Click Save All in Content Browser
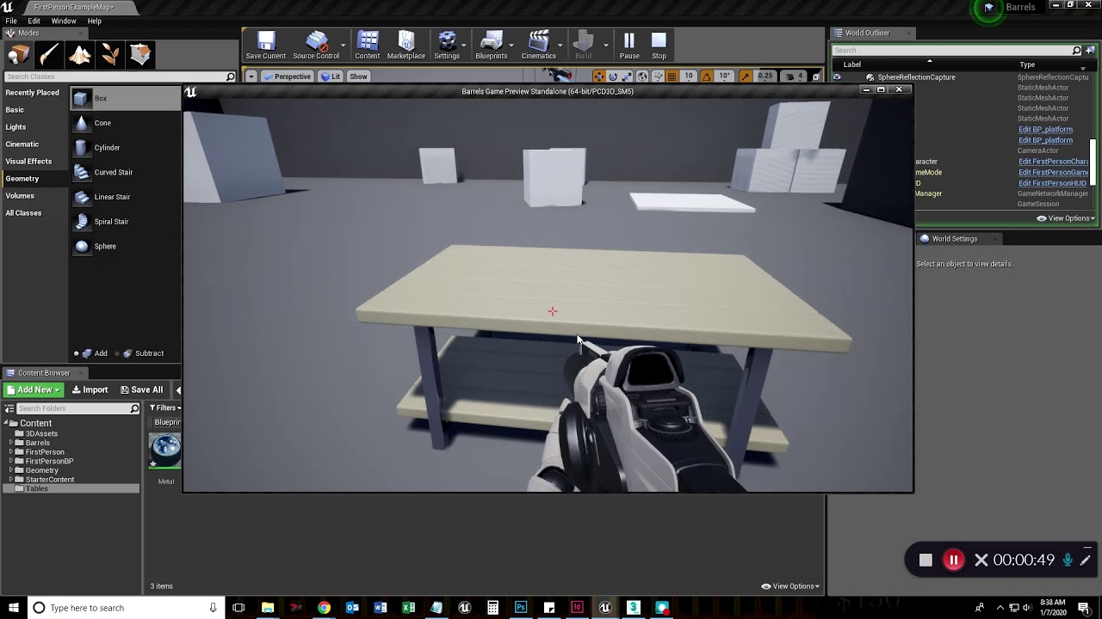This screenshot has width=1102, height=619. pyautogui.click(x=141, y=389)
